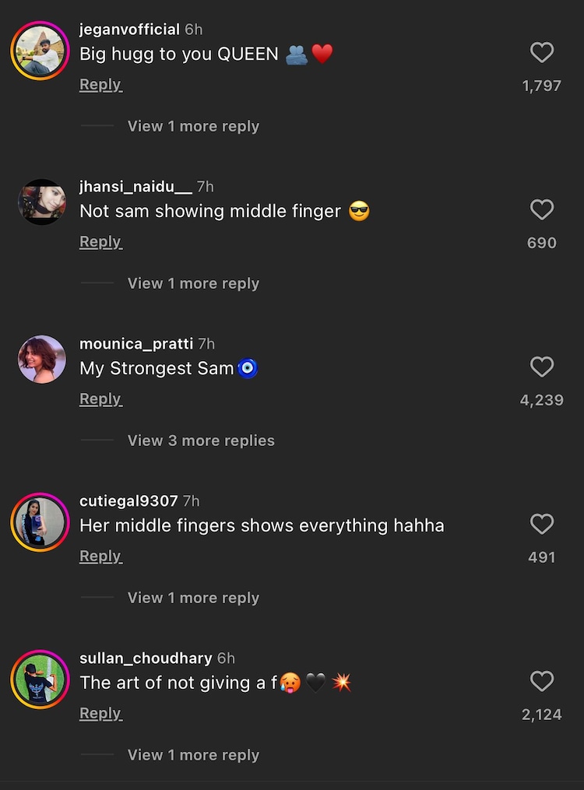
Task: View who liked mounica_pratti's comment via 4,239 count
Action: 542,399
